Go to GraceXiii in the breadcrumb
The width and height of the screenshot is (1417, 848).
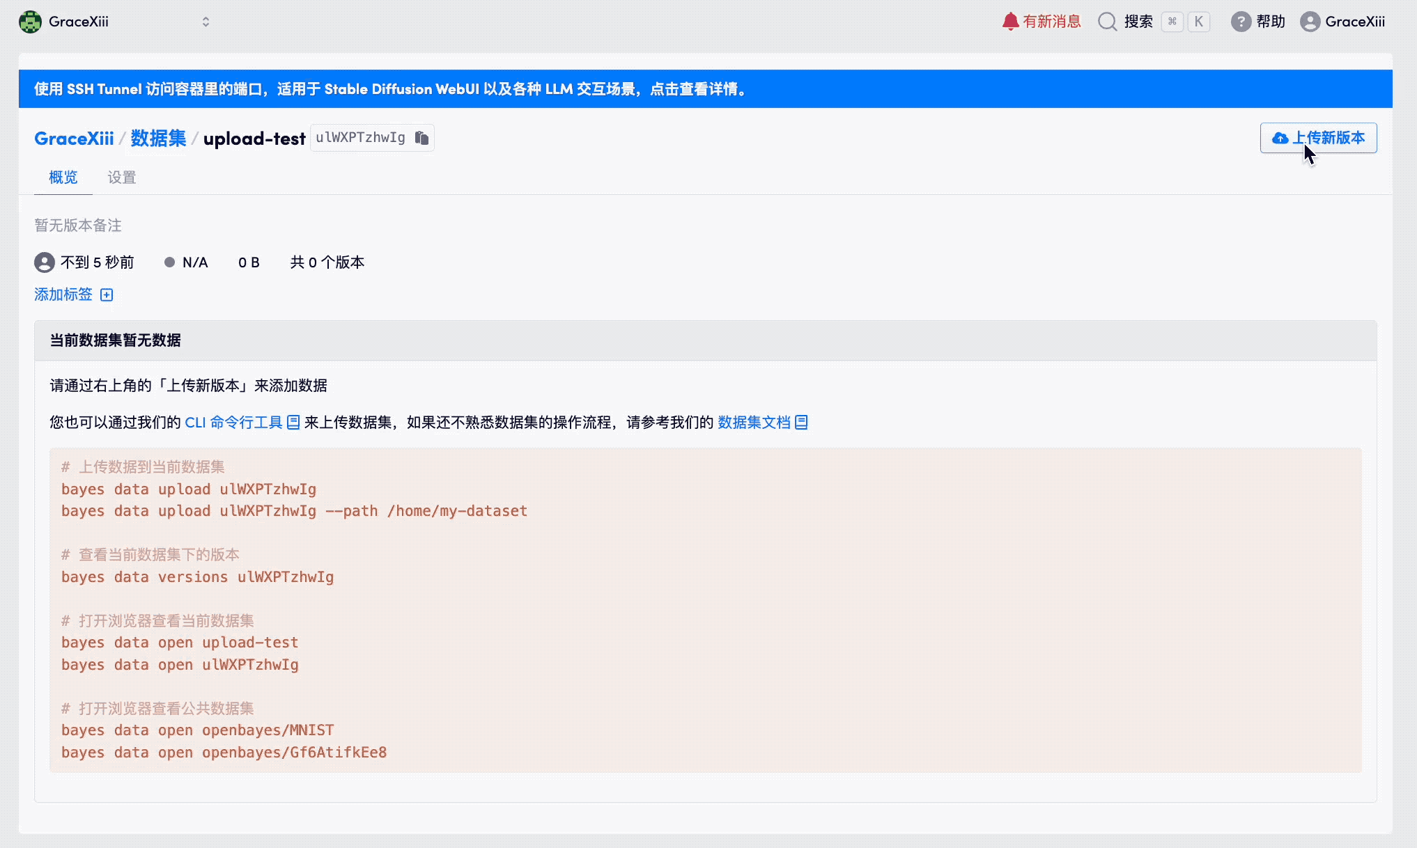click(x=74, y=139)
